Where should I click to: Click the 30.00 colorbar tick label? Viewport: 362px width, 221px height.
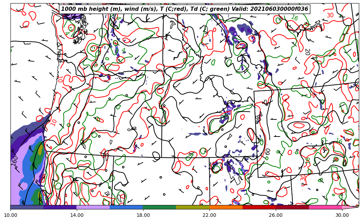342,215
